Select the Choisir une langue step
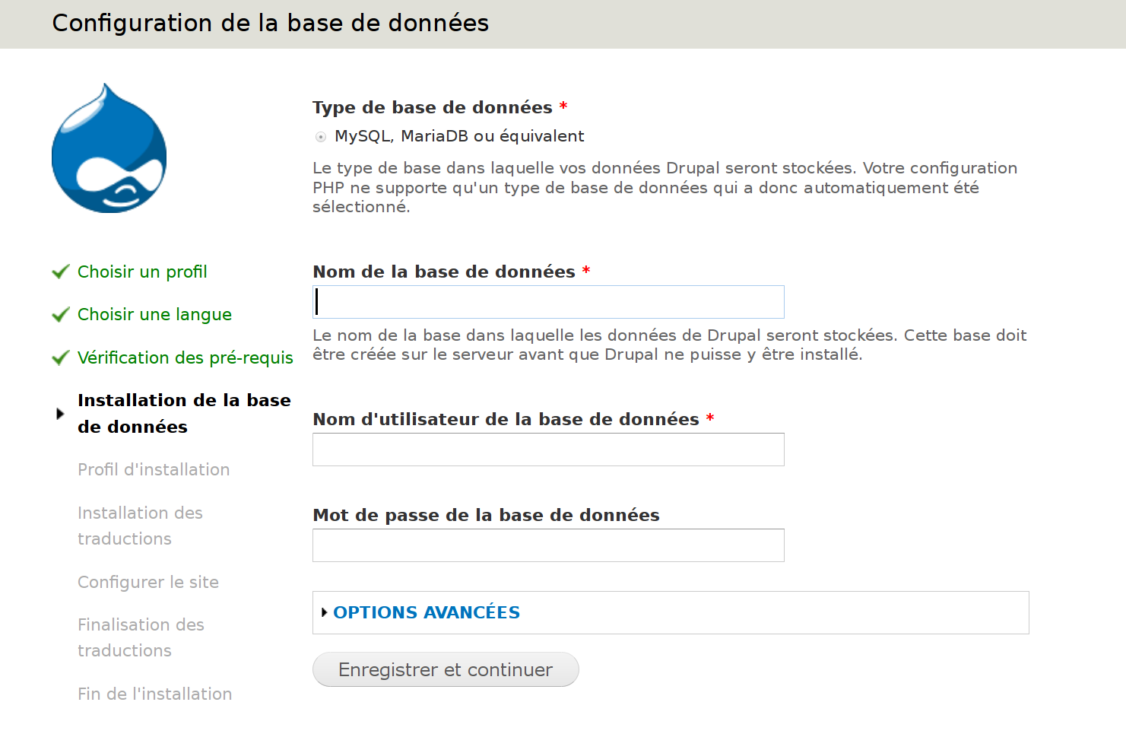Screen dimensions: 1126x753 pyautogui.click(x=154, y=315)
